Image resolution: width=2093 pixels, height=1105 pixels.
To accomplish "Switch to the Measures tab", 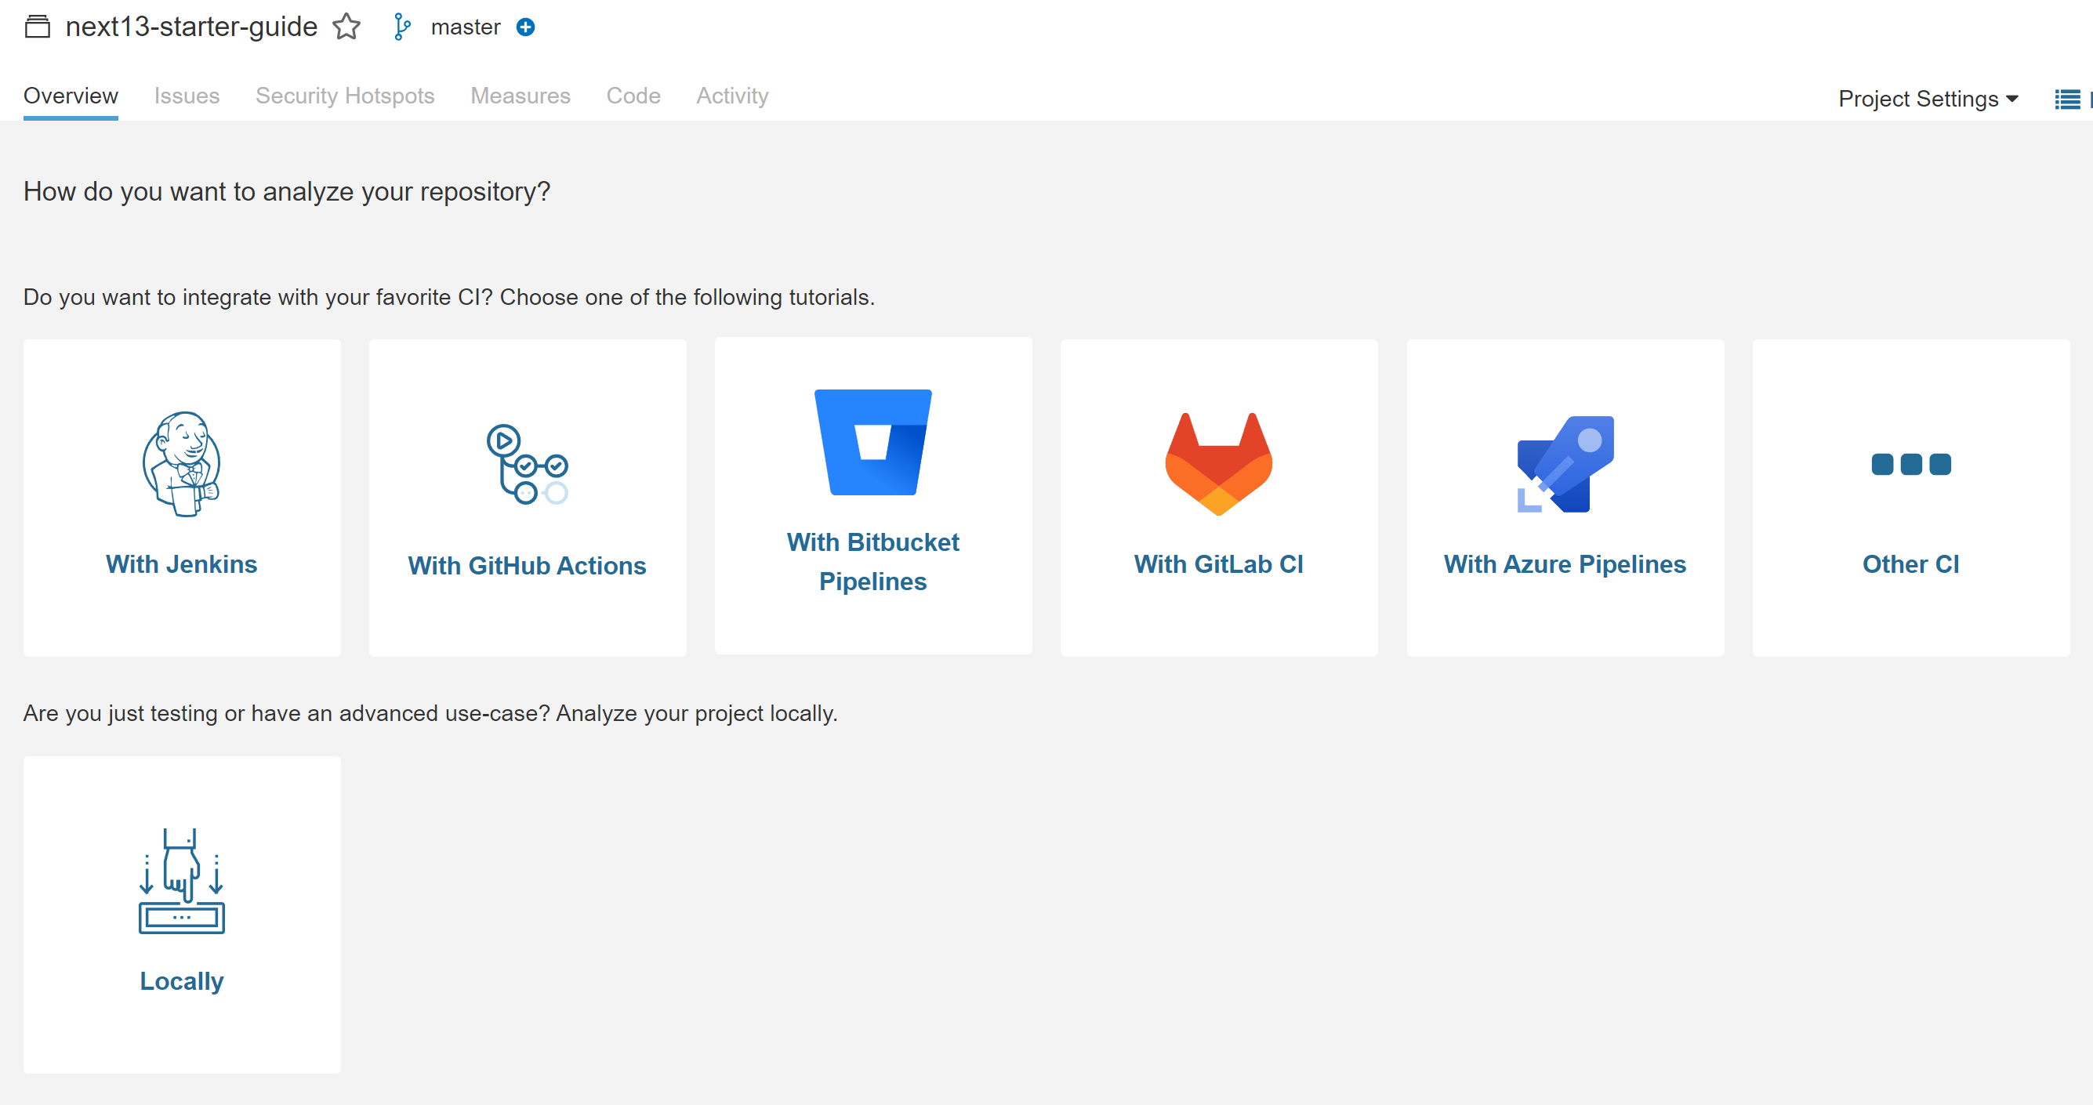I will pos(520,95).
